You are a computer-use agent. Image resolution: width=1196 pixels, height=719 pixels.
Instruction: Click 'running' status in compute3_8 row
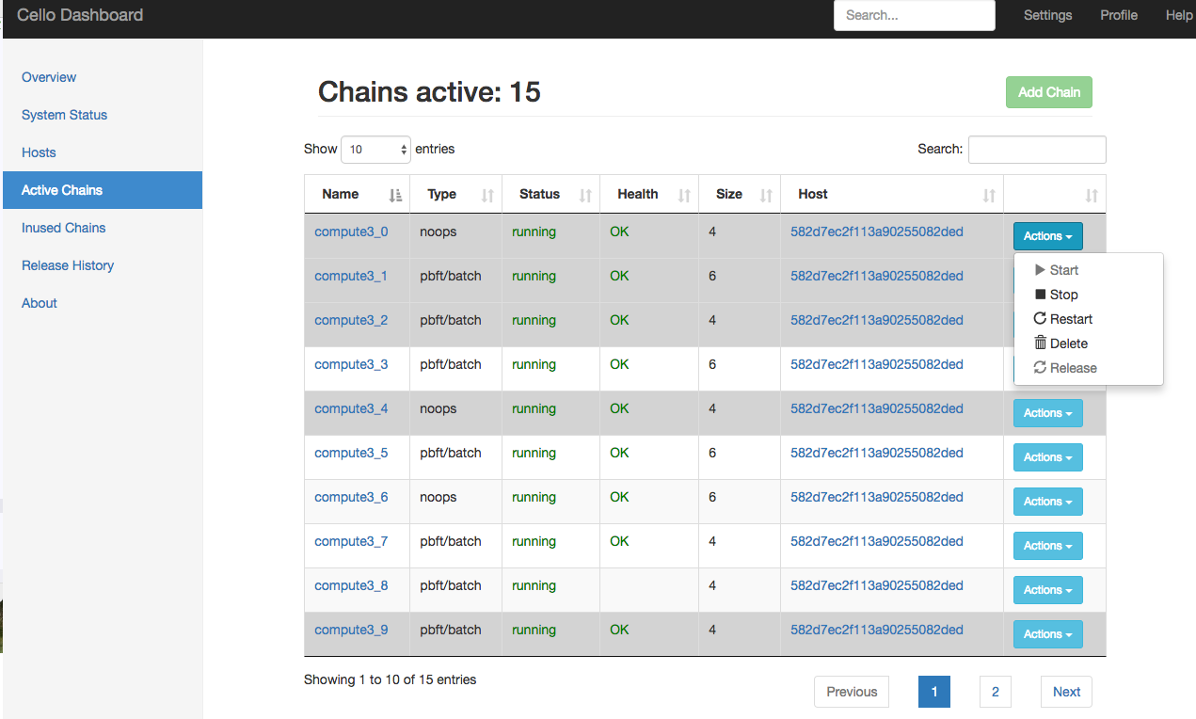[x=534, y=585]
